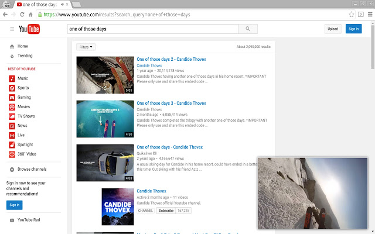Open 'One of those days 3 - Candide Thovex' title
Viewport: 375px width, 234px height.
click(171, 103)
